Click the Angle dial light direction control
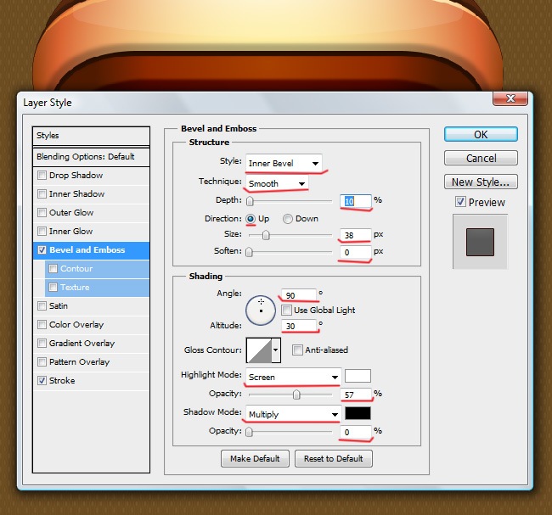The width and height of the screenshot is (552, 515). pyautogui.click(x=261, y=309)
